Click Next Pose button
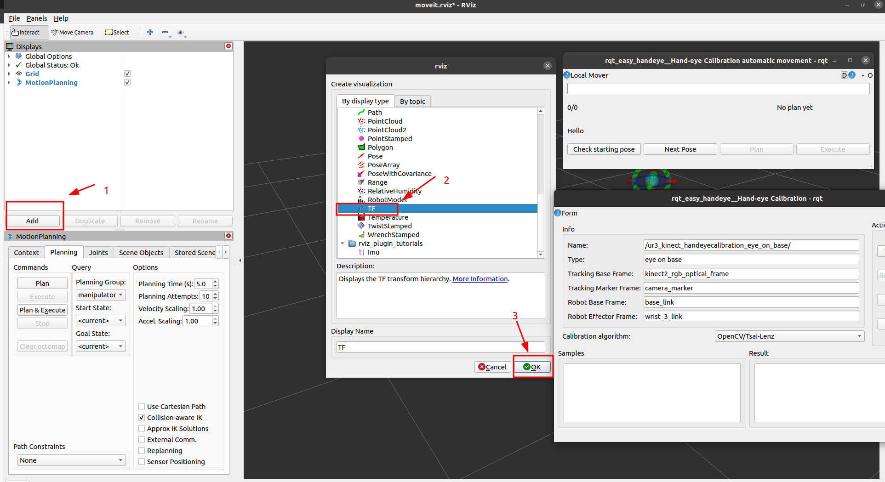The height and width of the screenshot is (482, 885). [680, 149]
